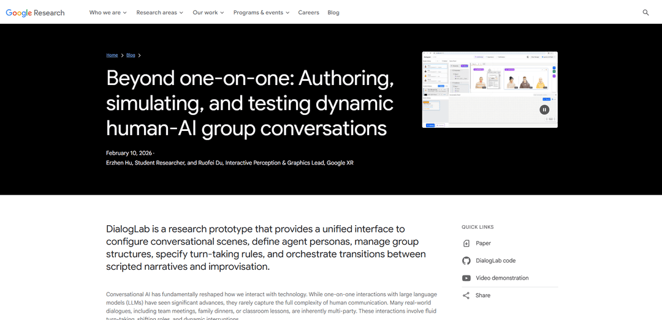Viewport: 662px width, 320px height.
Task: Click the GitHub icon in Quick Links
Action: click(466, 261)
